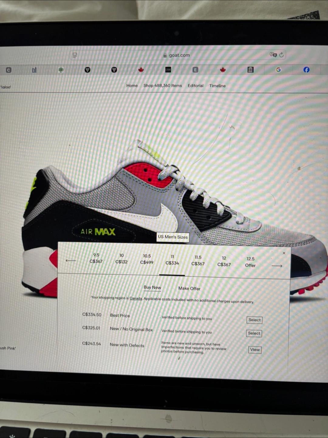Image resolution: width=328 pixels, height=438 pixels.
Task: Switch to the tab with the gray E favicon
Action: [195, 70]
